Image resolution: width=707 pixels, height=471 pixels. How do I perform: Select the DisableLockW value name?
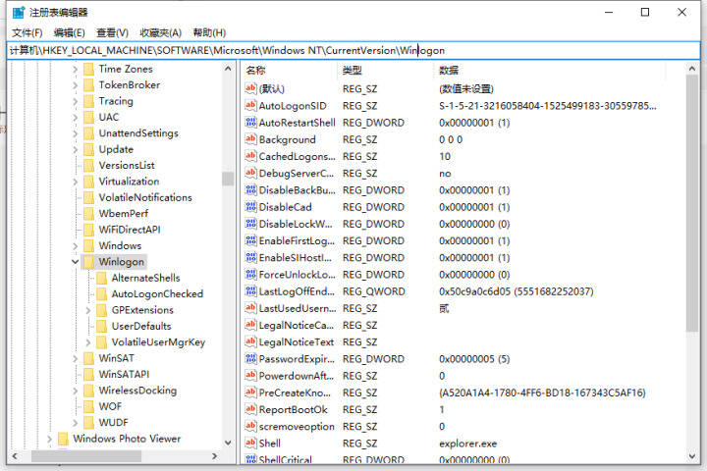coord(296,224)
